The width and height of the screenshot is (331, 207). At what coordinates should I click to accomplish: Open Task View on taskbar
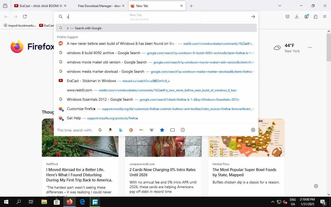tap(31, 202)
